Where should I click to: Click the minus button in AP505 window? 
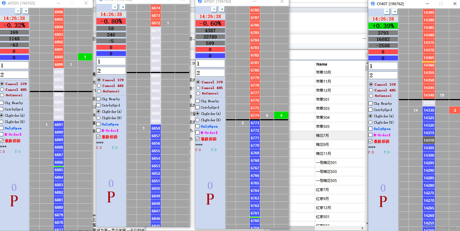tap(18, 11)
